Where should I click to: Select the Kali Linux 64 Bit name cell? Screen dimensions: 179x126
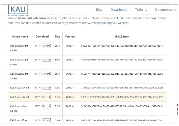pyautogui.click(x=20, y=88)
